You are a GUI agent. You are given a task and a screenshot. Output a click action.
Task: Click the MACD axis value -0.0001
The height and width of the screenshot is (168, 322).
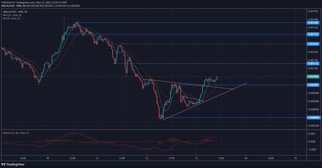312,149
